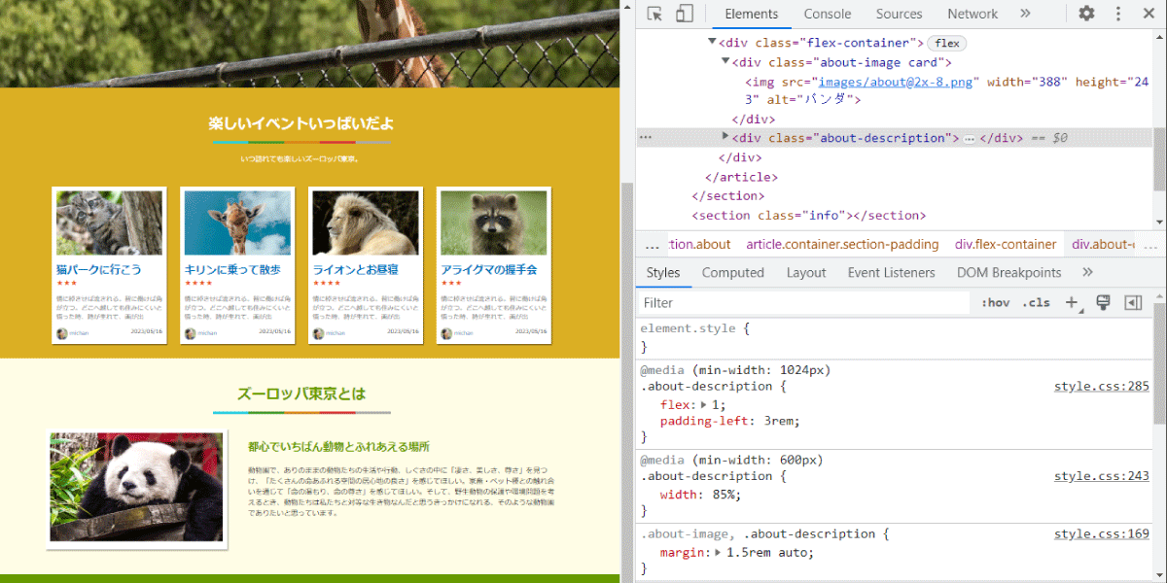Close the DevTools panel

tap(1148, 14)
